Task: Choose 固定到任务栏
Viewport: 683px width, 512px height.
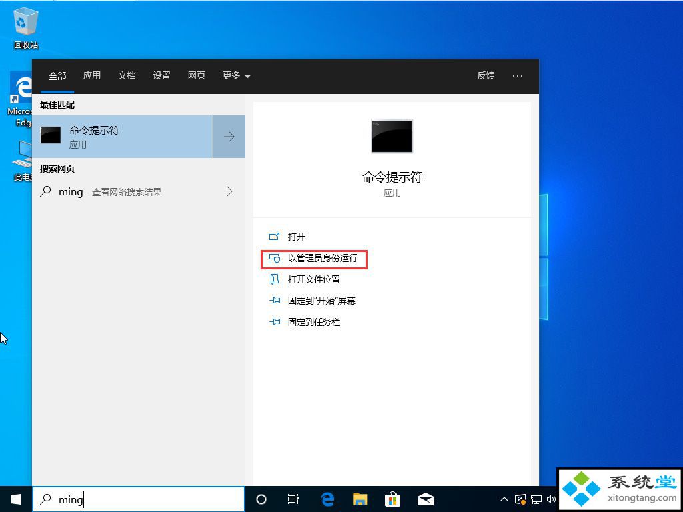Action: click(305, 322)
